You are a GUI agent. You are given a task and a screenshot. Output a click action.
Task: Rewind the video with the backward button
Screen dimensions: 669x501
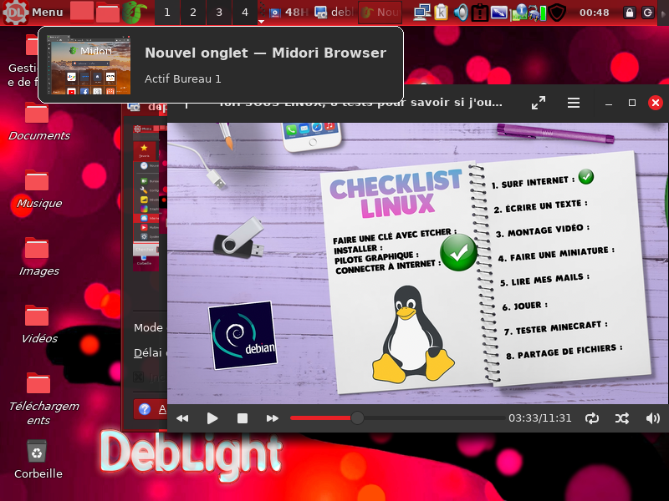pos(182,418)
